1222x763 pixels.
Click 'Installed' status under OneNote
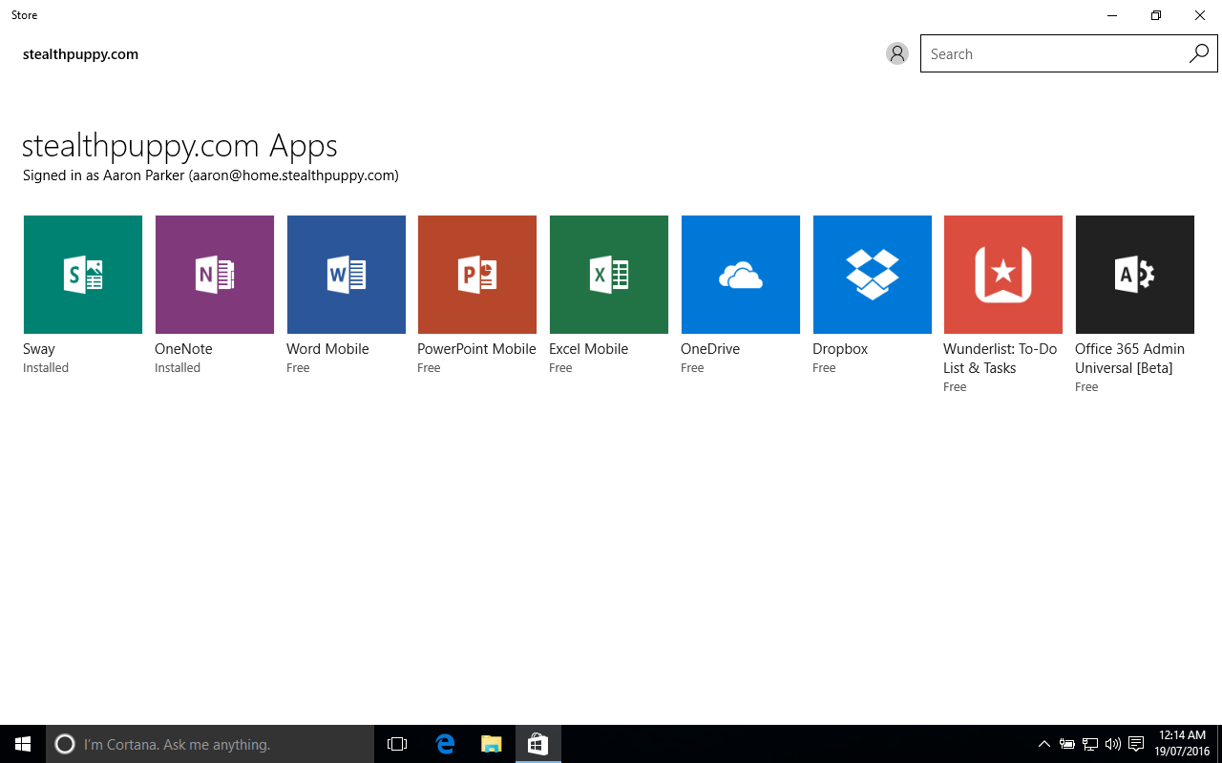[x=178, y=368]
